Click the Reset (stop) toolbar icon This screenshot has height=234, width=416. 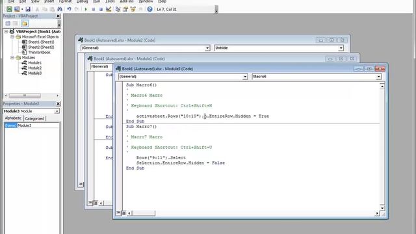tap(101, 9)
